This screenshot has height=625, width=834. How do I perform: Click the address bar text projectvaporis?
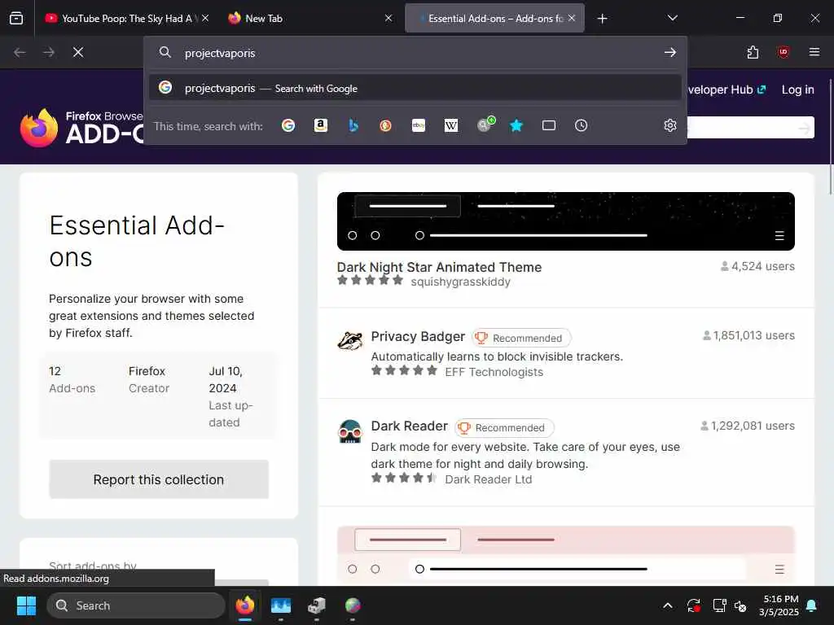coord(220,53)
